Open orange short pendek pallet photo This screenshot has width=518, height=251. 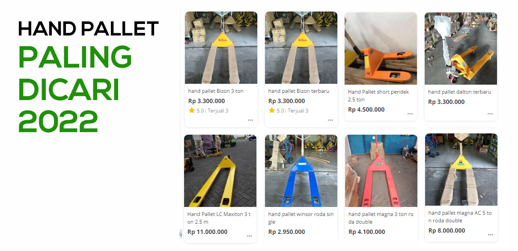click(x=381, y=48)
